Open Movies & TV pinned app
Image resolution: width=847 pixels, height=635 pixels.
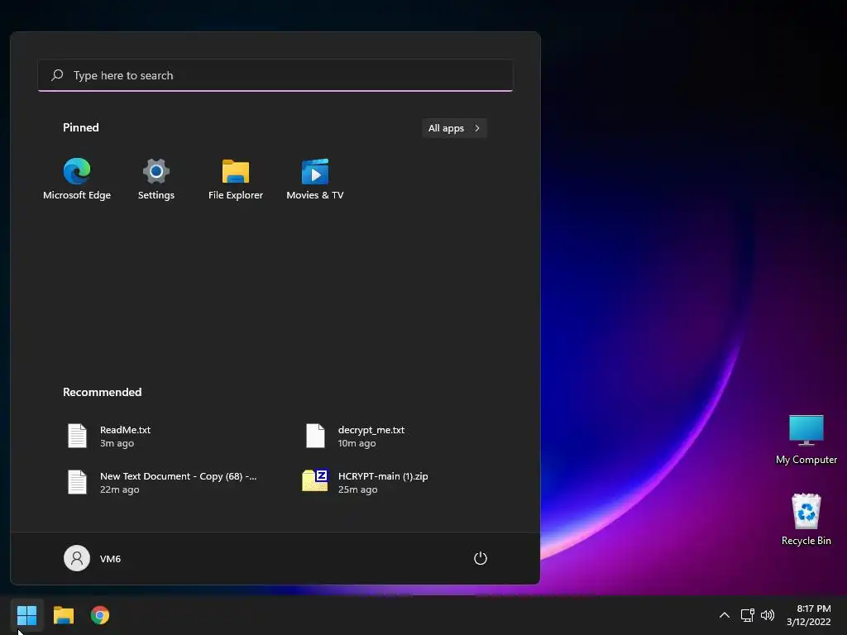(315, 179)
